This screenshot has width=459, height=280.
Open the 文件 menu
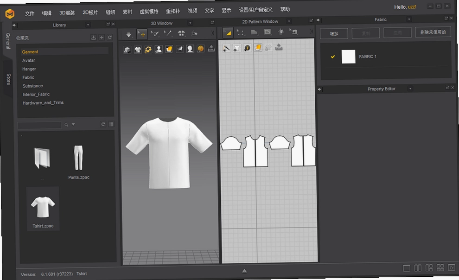[x=30, y=13]
